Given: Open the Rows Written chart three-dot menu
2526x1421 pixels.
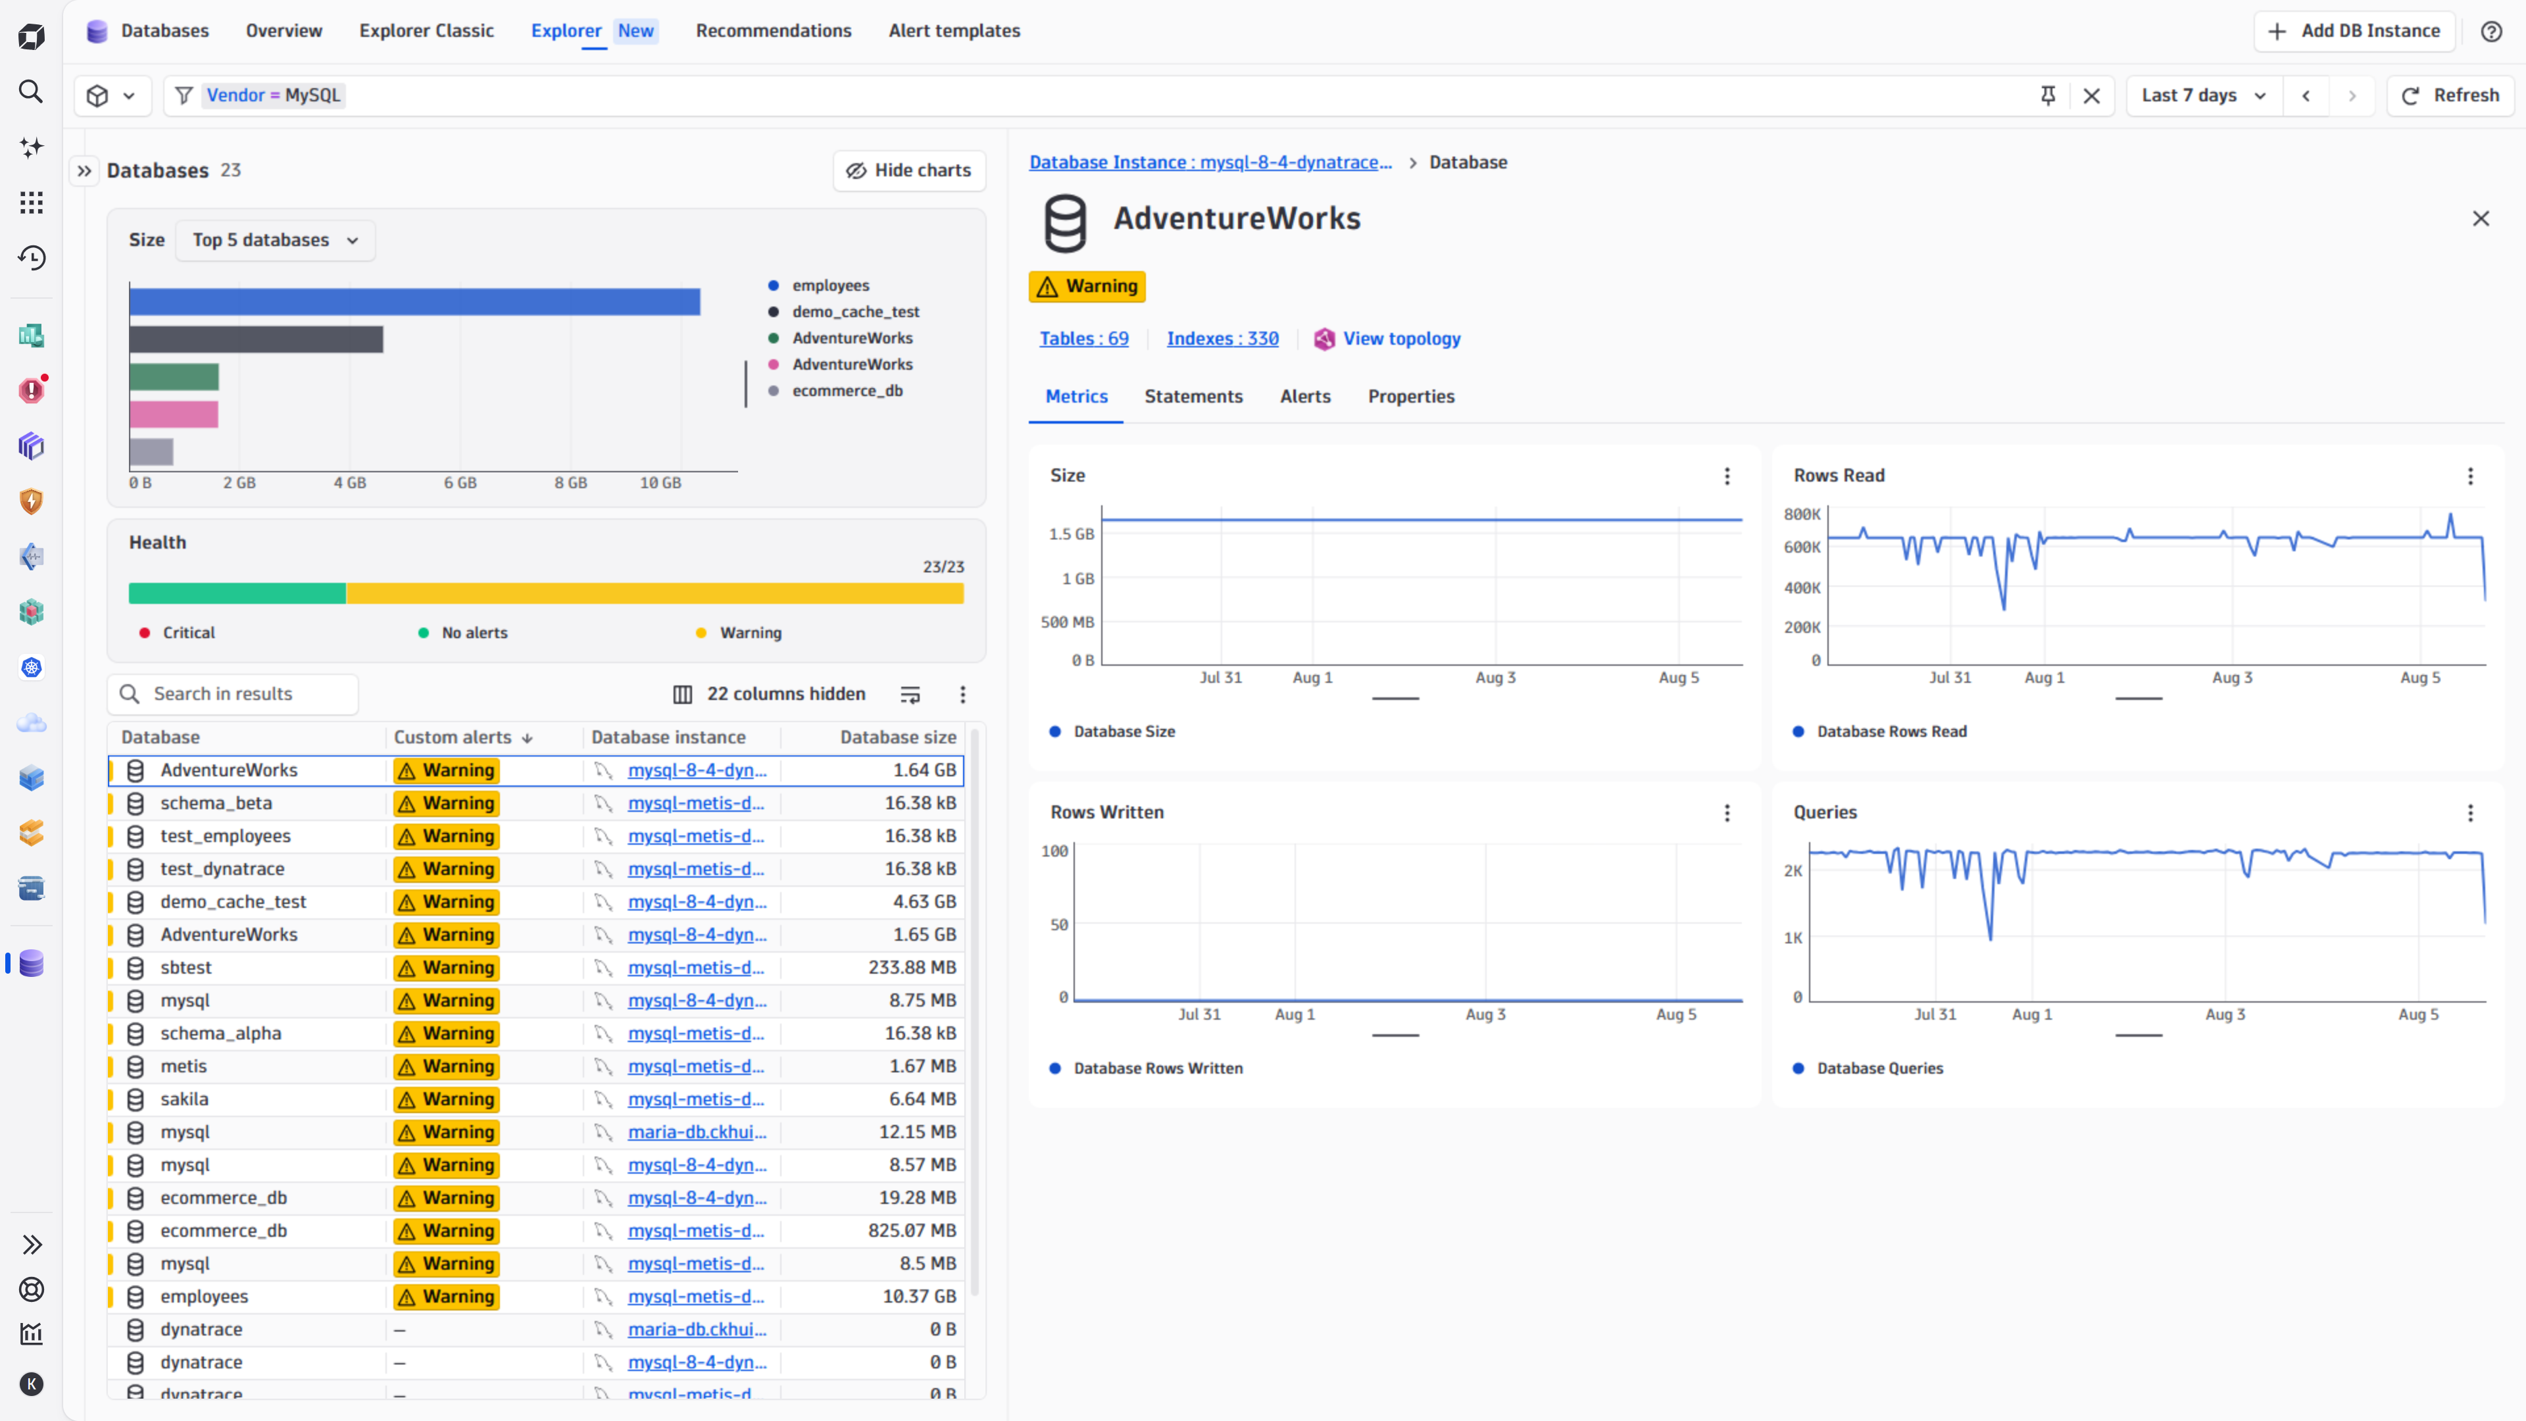Looking at the screenshot, I should click(1727, 813).
